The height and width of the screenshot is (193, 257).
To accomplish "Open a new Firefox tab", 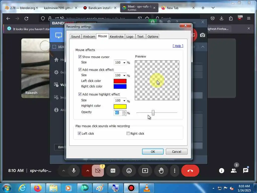I will 203,8.
